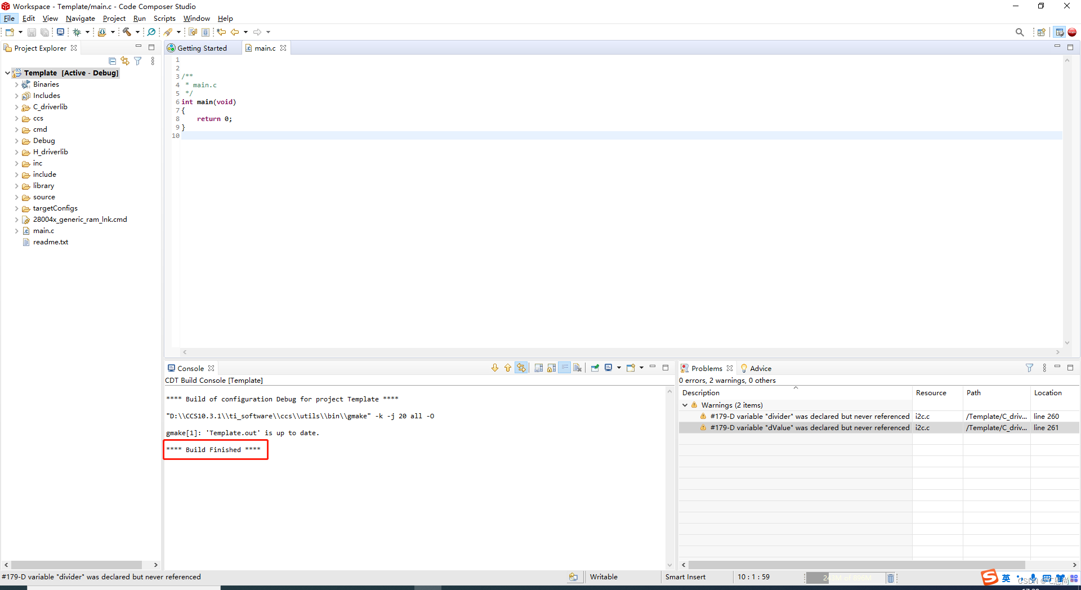Go back with the yellow Back arrow

pyautogui.click(x=235, y=32)
